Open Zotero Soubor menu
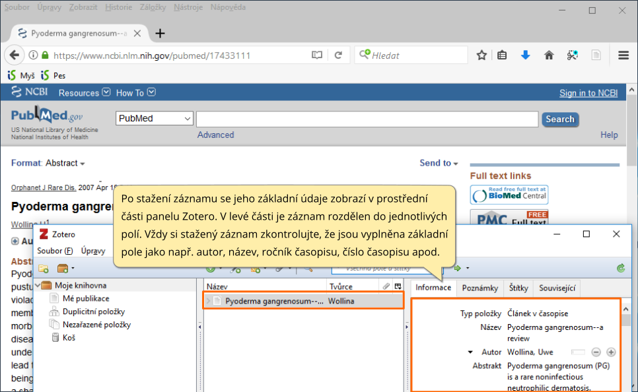The width and height of the screenshot is (638, 392). (55, 251)
